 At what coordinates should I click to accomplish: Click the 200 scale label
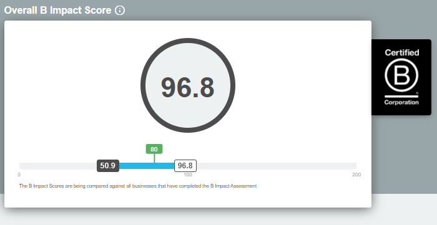point(356,175)
